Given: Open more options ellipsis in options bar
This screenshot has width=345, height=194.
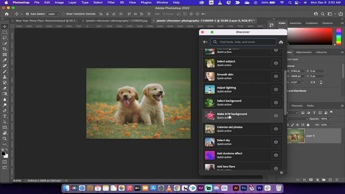Looking at the screenshot, I should [x=157, y=14].
